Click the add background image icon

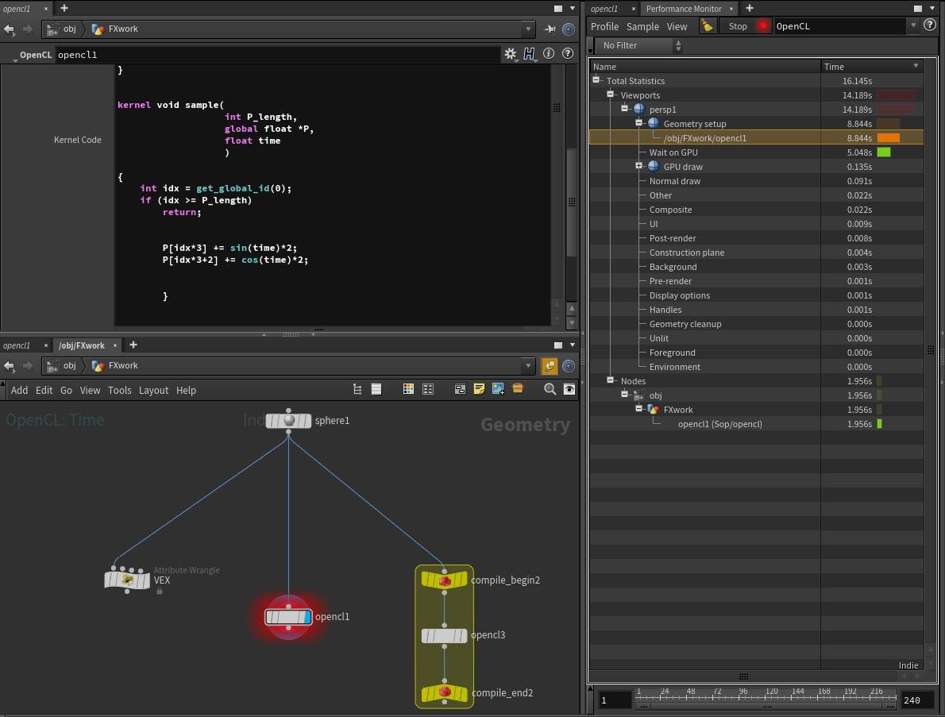coord(498,389)
